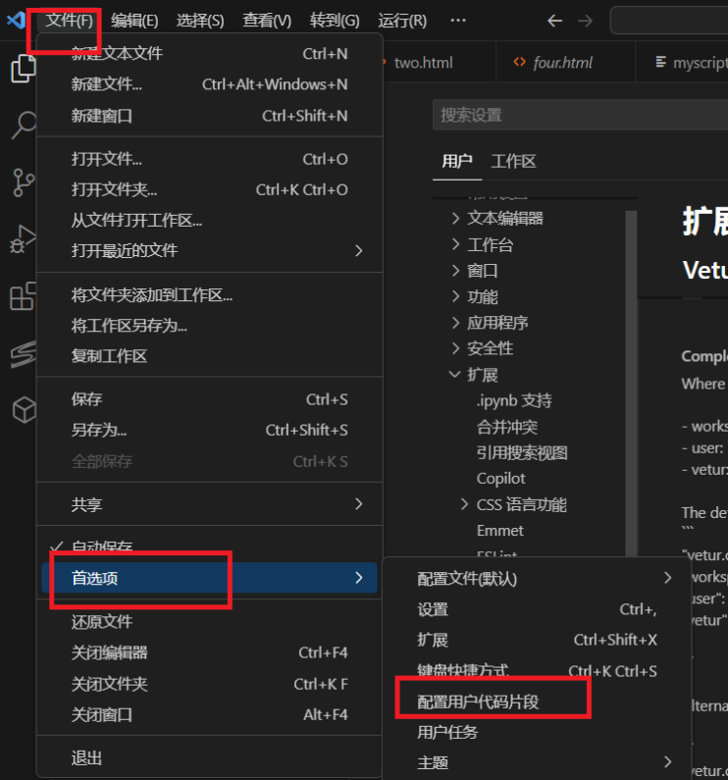Expand the 首选项 submenu
728x780 pixels.
pos(210,578)
